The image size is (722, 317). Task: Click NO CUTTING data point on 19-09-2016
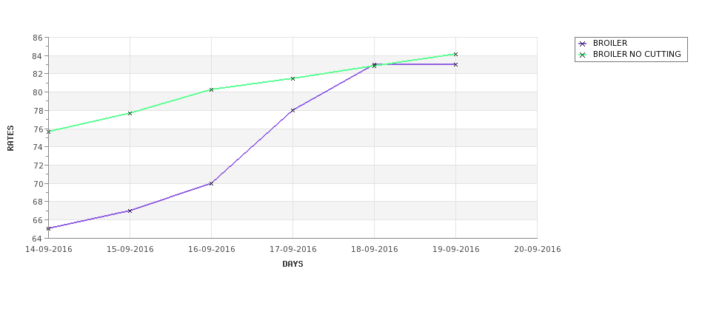tap(456, 54)
